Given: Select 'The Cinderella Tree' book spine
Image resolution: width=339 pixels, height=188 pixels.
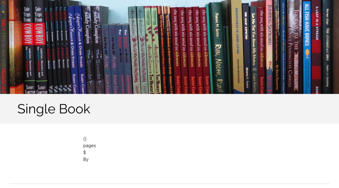Looking at the screenshot, I should 327,47.
